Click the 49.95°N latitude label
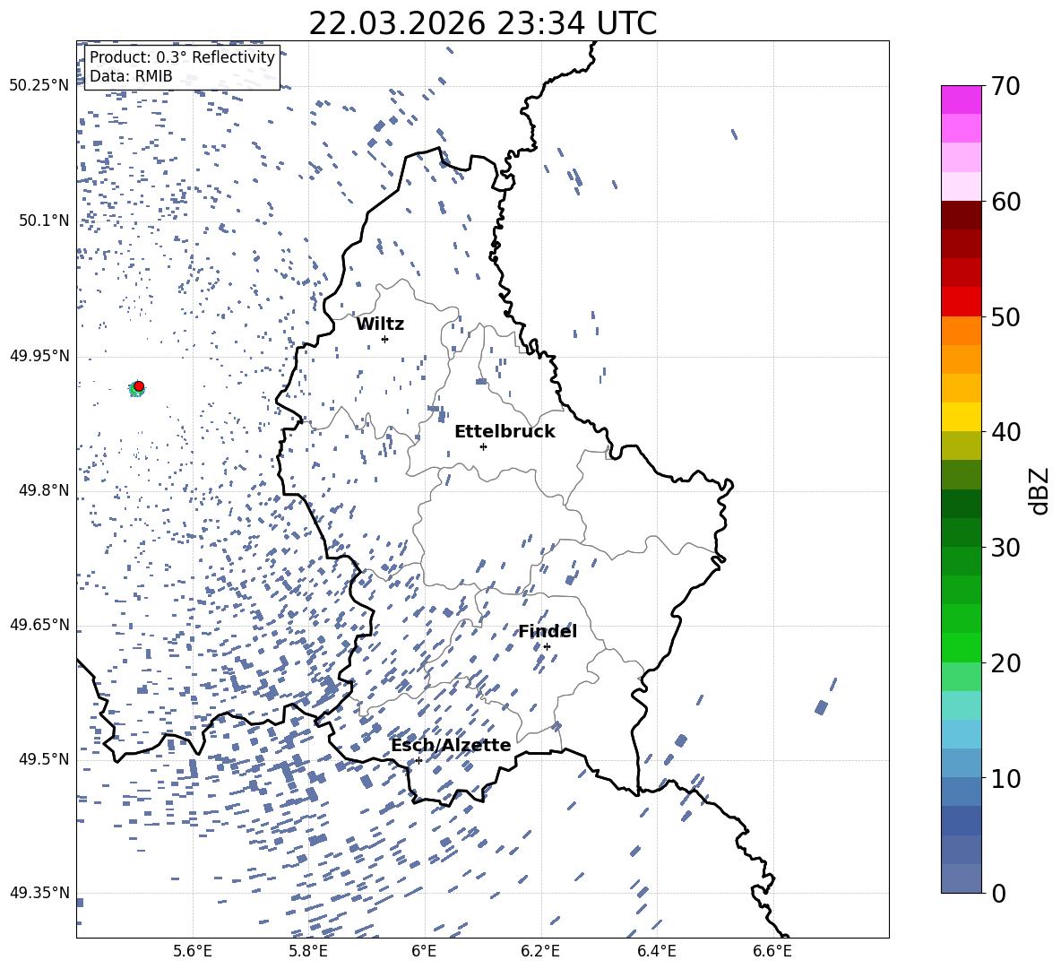 [x=39, y=356]
